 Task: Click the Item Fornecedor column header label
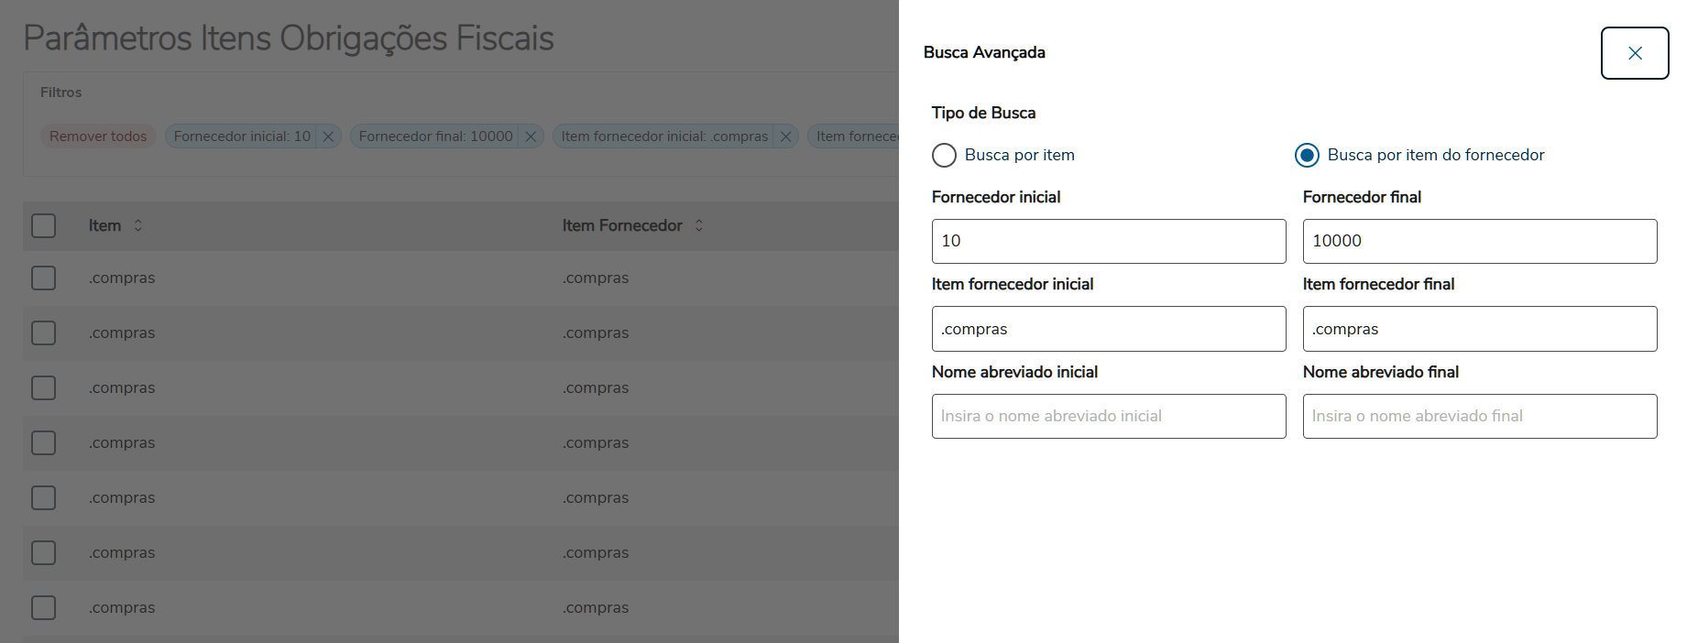622,225
